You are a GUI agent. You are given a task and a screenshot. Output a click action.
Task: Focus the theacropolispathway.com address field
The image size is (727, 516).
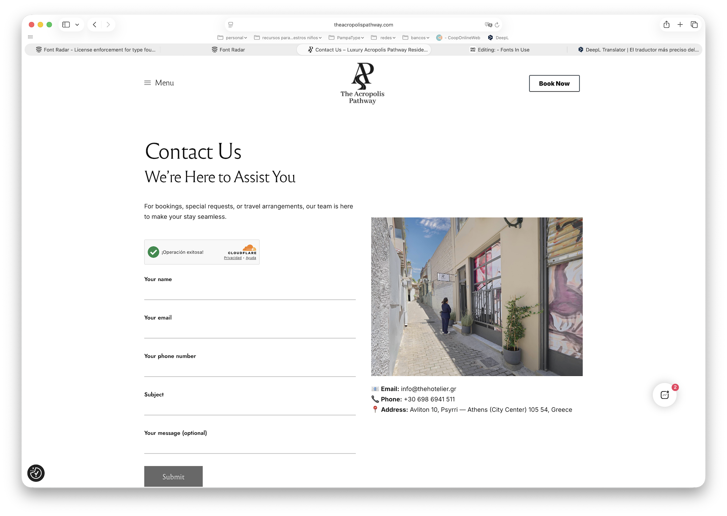point(363,25)
